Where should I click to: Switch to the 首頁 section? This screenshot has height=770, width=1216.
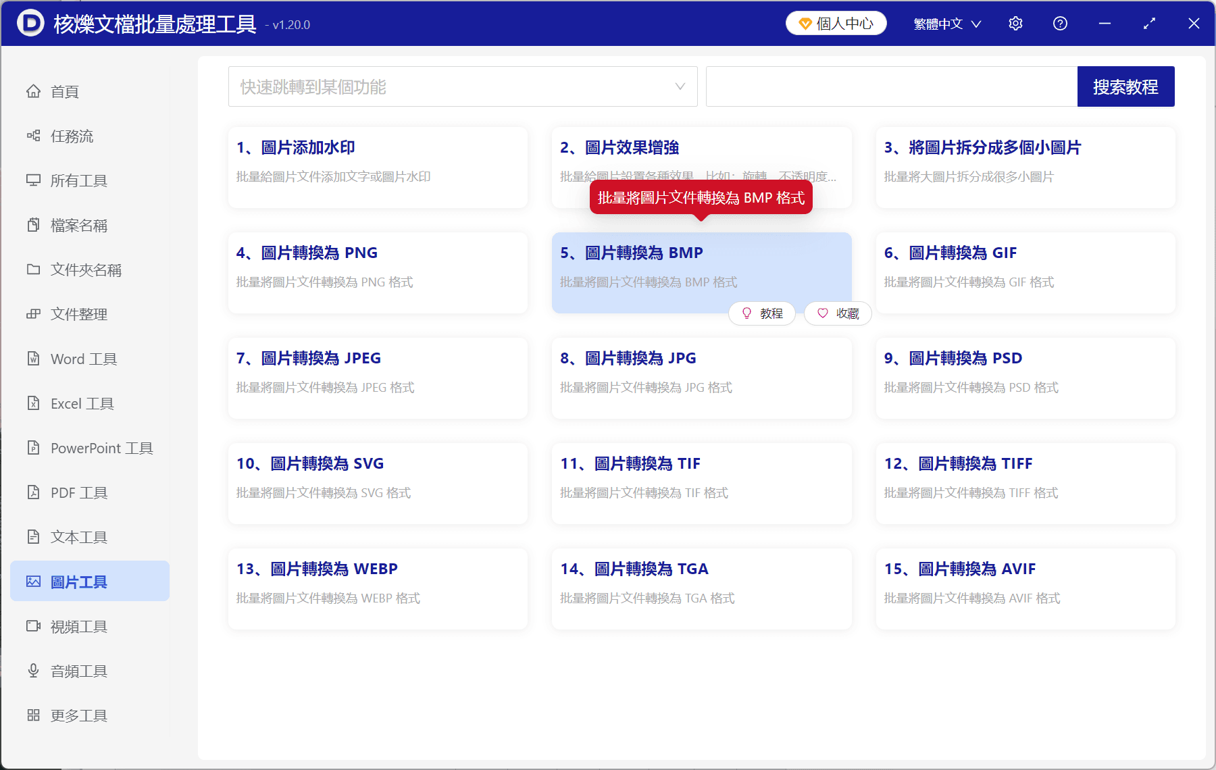coord(64,91)
